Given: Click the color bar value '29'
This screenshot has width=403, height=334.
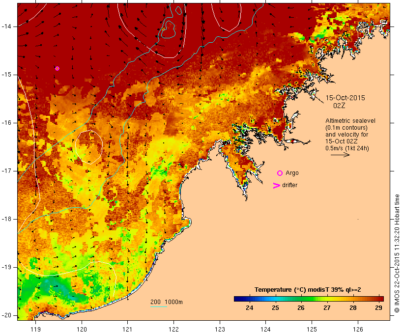Looking at the screenshot, I should coord(378,307).
